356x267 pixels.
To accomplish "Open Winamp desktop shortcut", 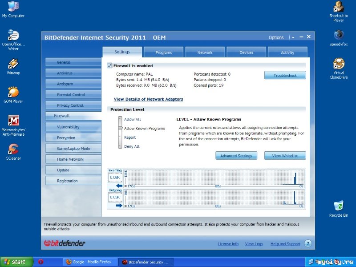I will coord(13,66).
